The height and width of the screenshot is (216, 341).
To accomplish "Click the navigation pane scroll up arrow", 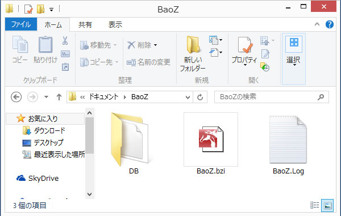I will tap(89, 113).
